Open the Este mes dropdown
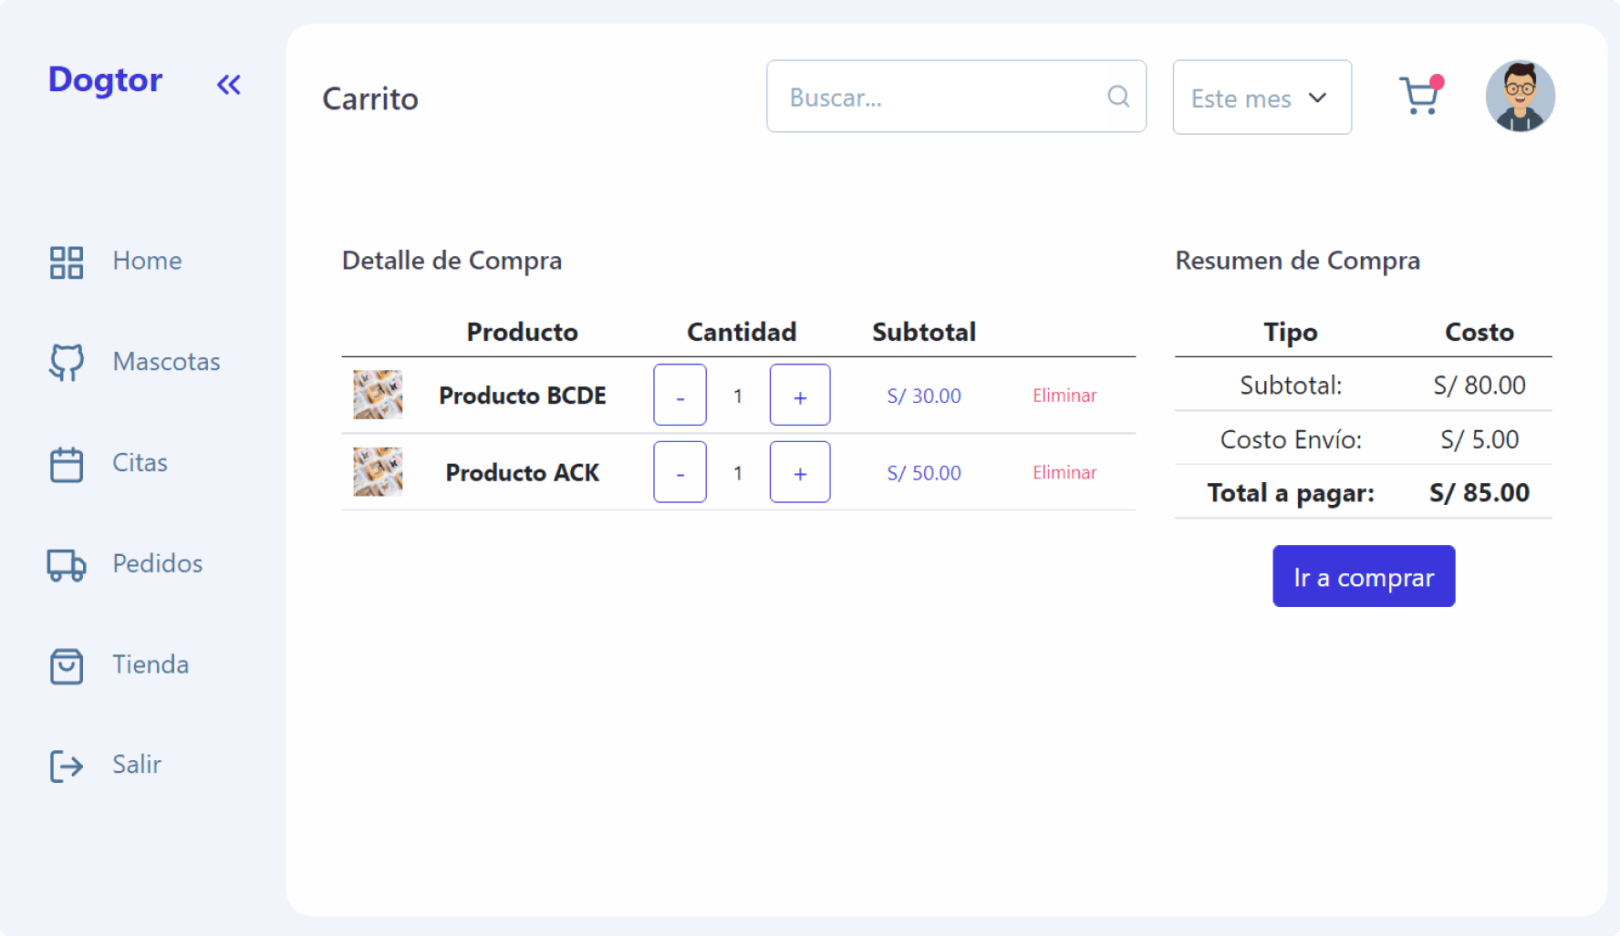The width and height of the screenshot is (1620, 936). point(1262,98)
